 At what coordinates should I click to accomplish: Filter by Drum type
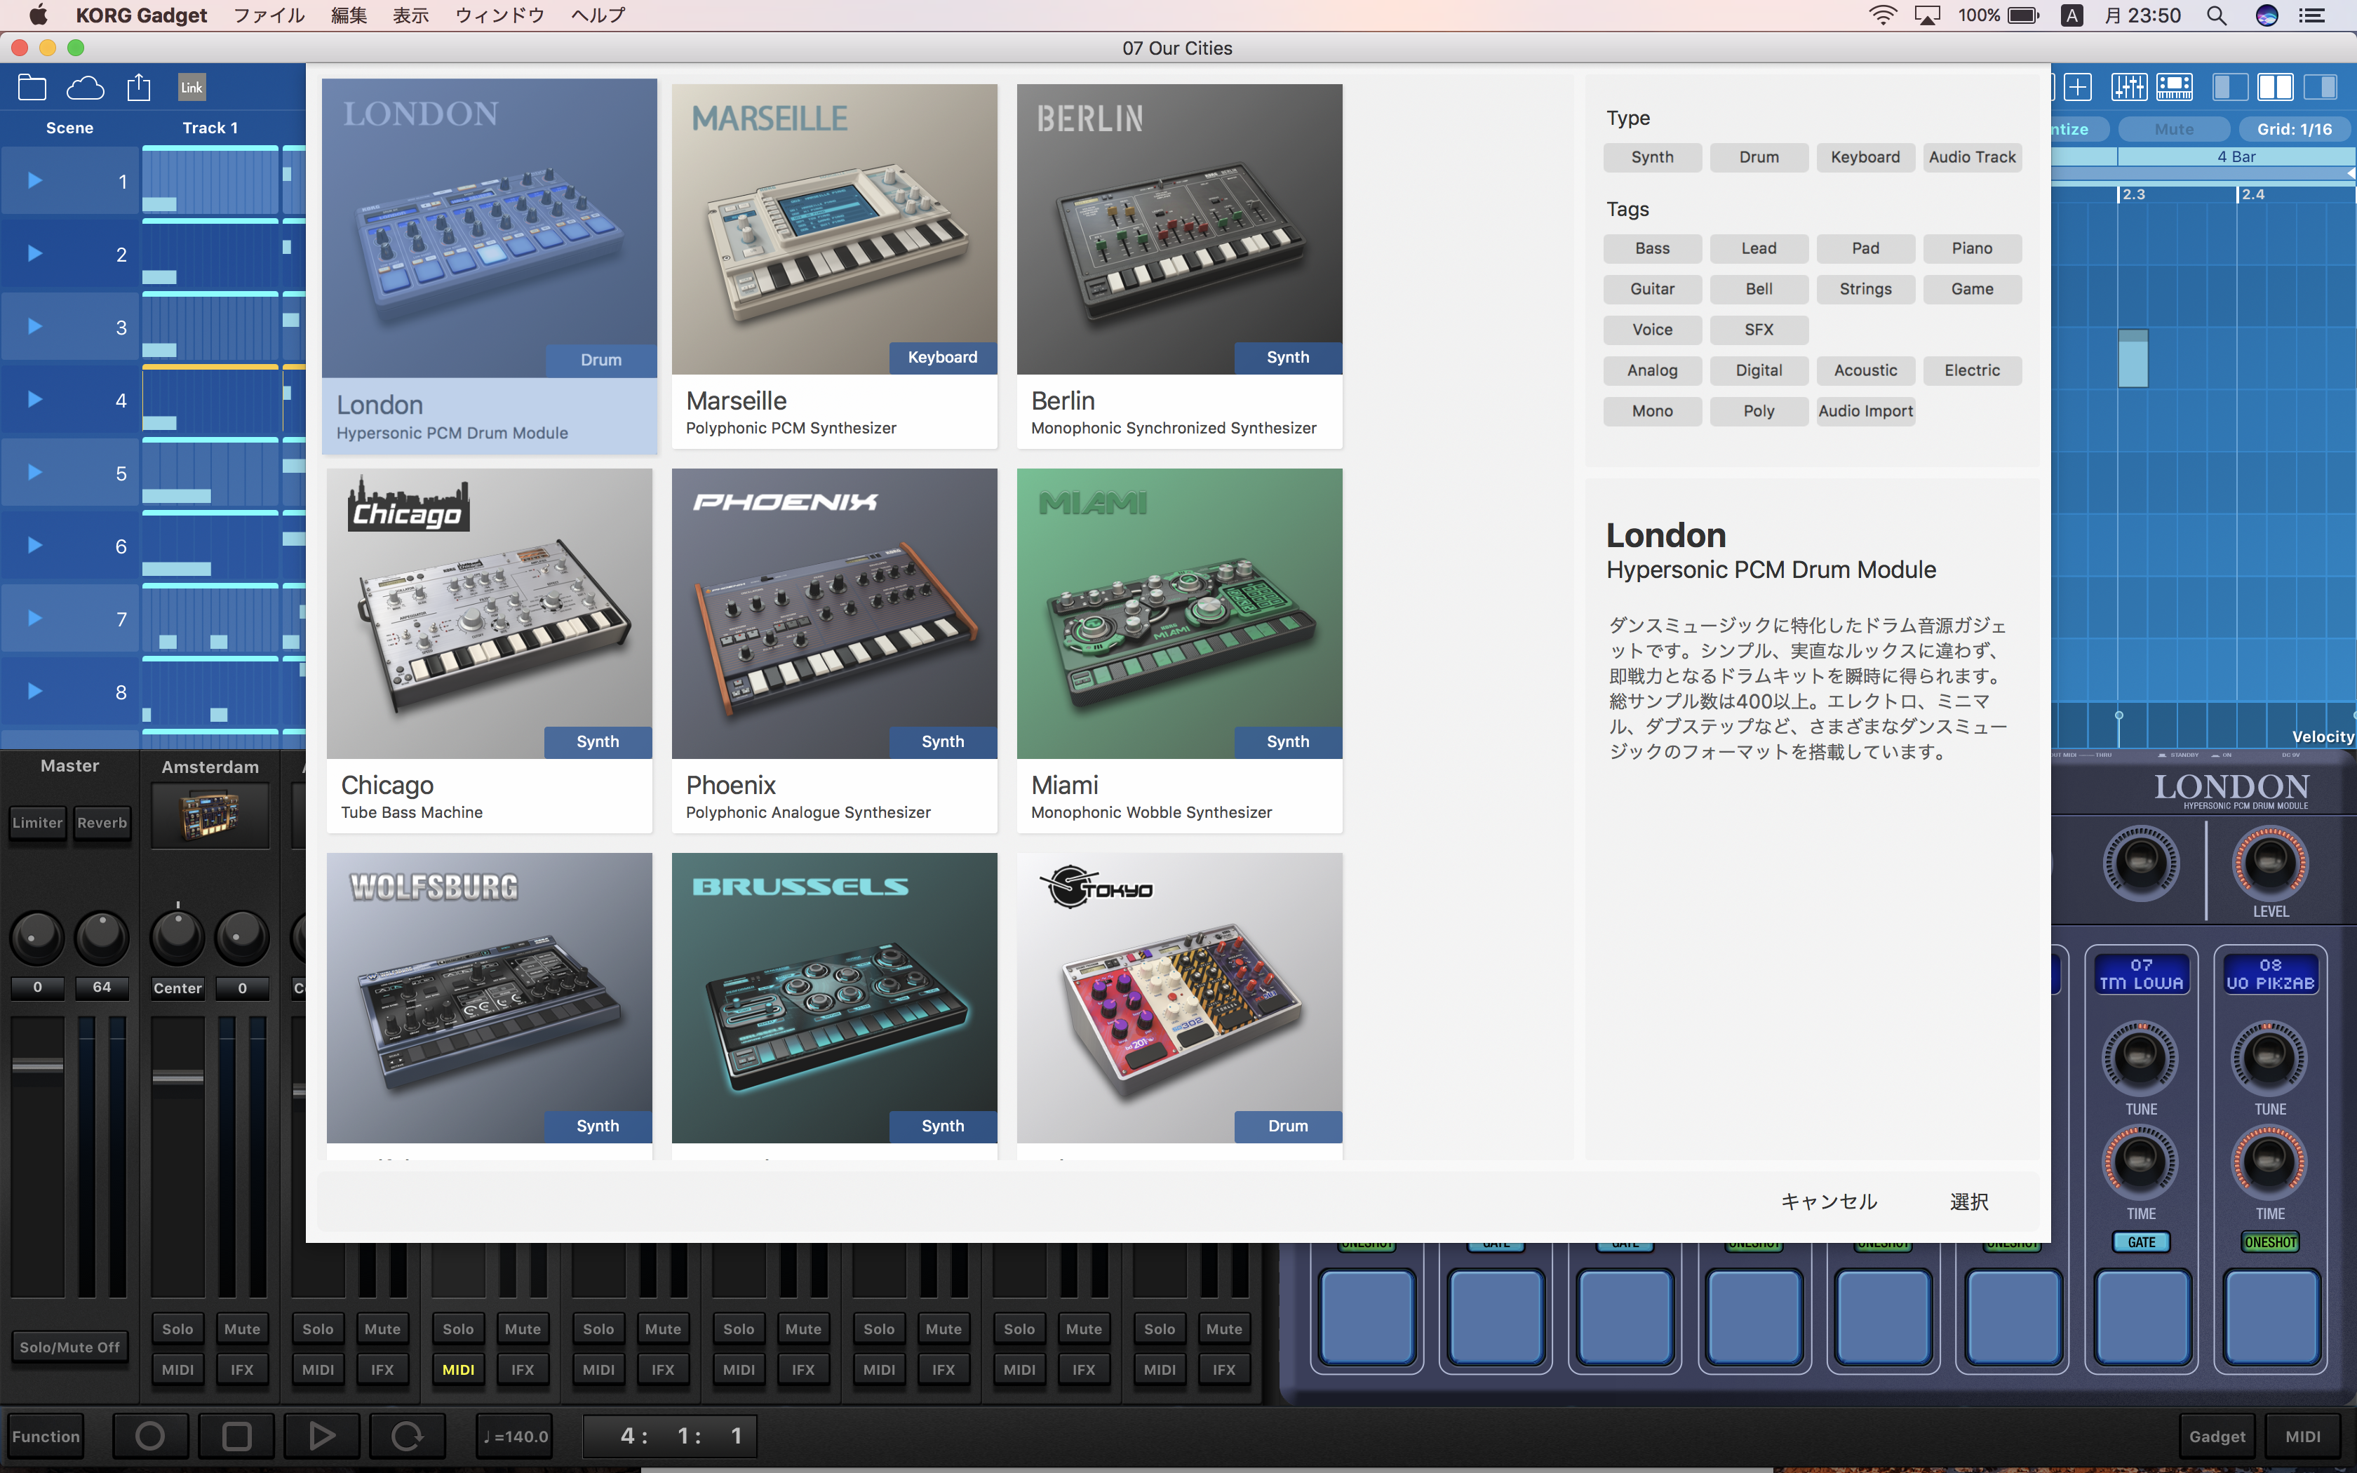(x=1759, y=157)
